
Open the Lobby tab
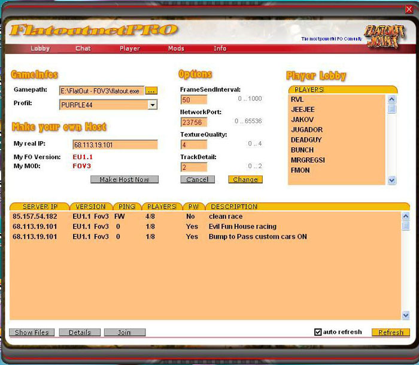[x=40, y=48]
